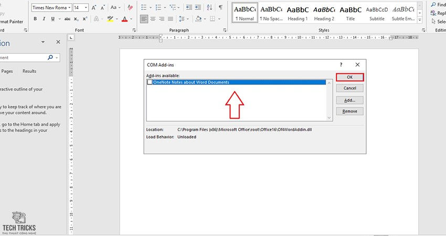Apply the Title style
446x236 pixels.
click(x=351, y=13)
